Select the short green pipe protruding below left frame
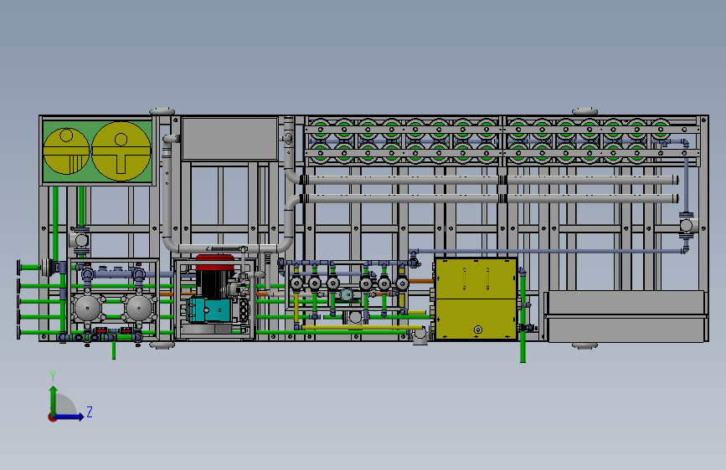Image resolution: width=726 pixels, height=470 pixels. [113, 350]
